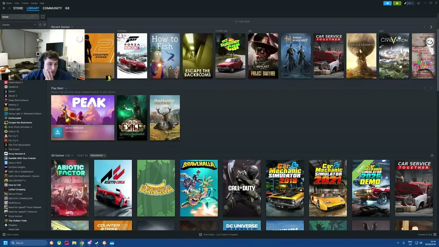Open Civilization VI cover in Recent Games
Image resolution: width=439 pixels, height=247 pixels.
click(361, 56)
